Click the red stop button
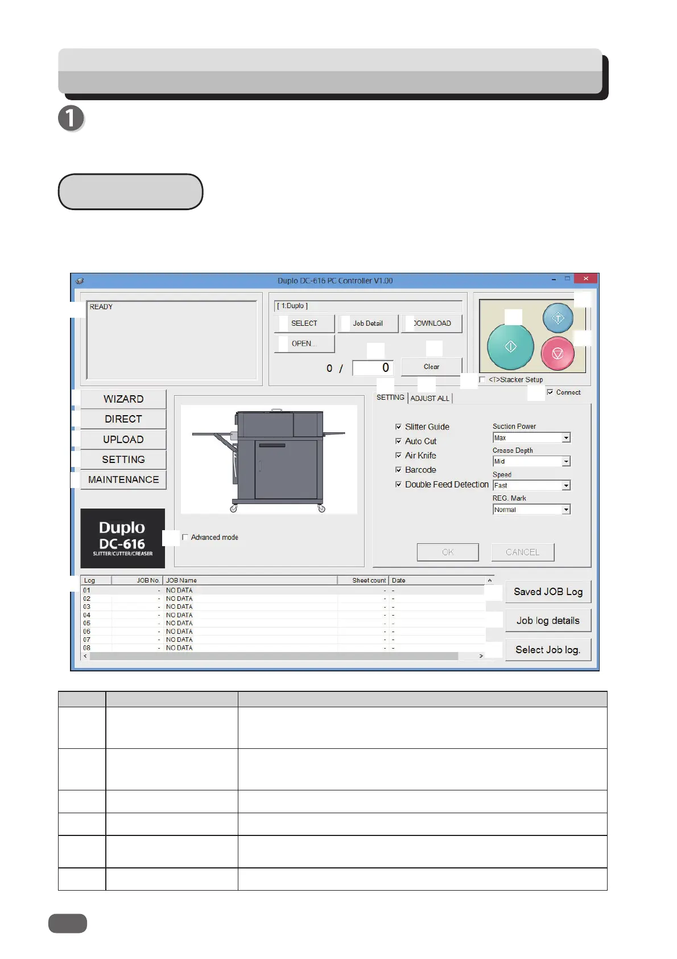 [x=558, y=354]
